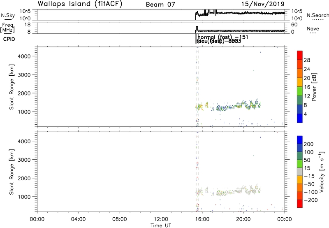This screenshot has height=228, width=329.
Task: Click the 12:00 time tick label
Action: [x=161, y=219]
